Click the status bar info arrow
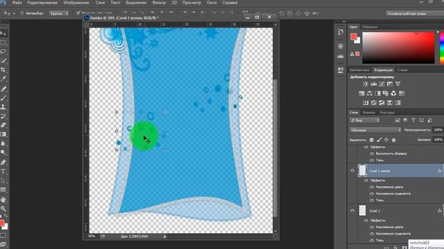Image resolution: width=444 pixels, height=249 pixels. coord(165,237)
